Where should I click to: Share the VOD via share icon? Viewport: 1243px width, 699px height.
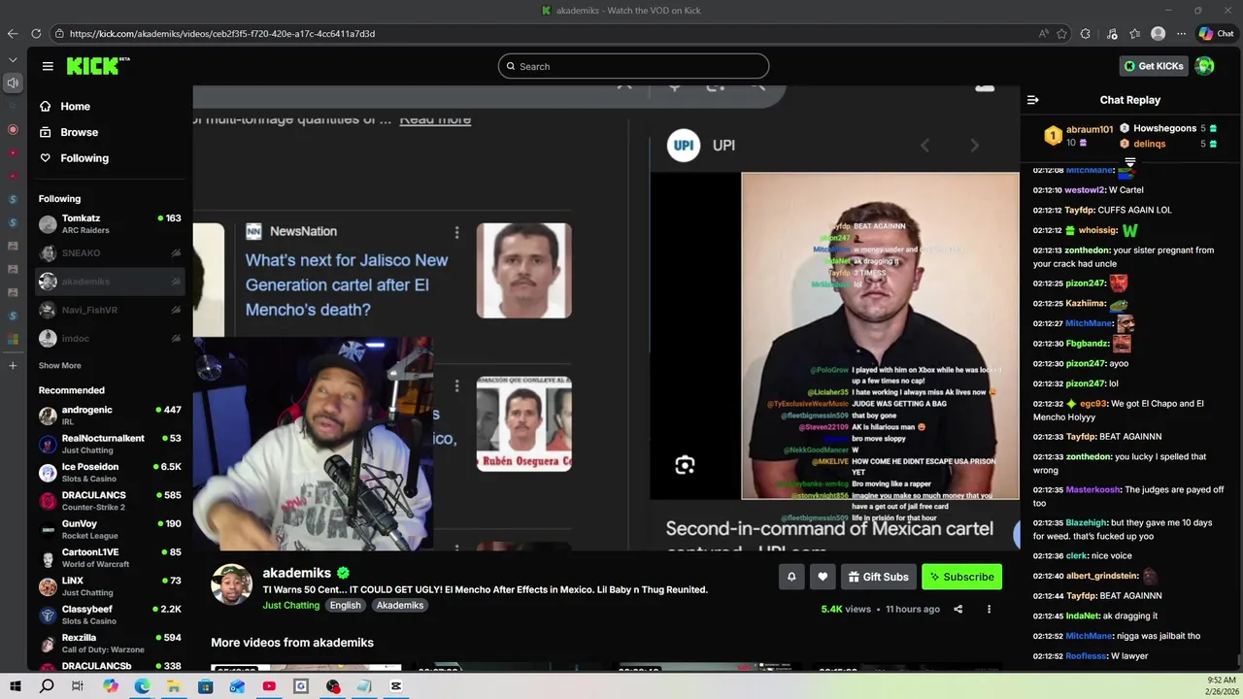point(957,609)
